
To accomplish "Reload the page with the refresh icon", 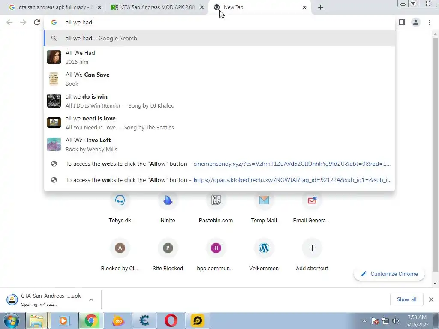I will [37, 22].
